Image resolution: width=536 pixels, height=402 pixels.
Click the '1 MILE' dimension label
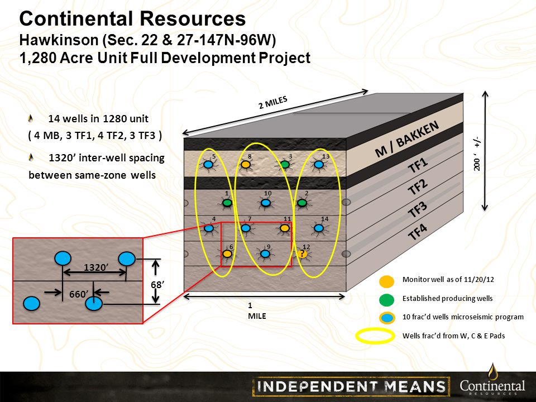pyautogui.click(x=257, y=311)
